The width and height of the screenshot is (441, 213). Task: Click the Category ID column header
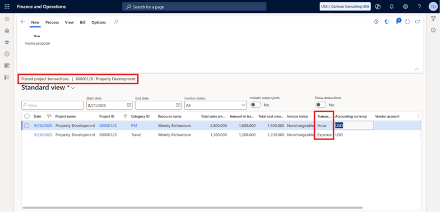click(x=140, y=116)
